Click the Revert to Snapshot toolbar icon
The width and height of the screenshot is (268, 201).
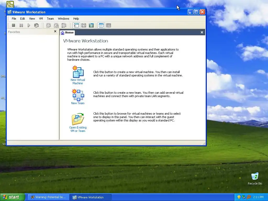56,25
